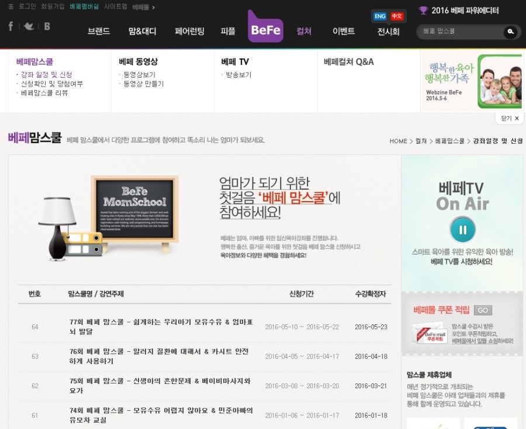
Task: Click the search magnifier button
Action: 511,32
